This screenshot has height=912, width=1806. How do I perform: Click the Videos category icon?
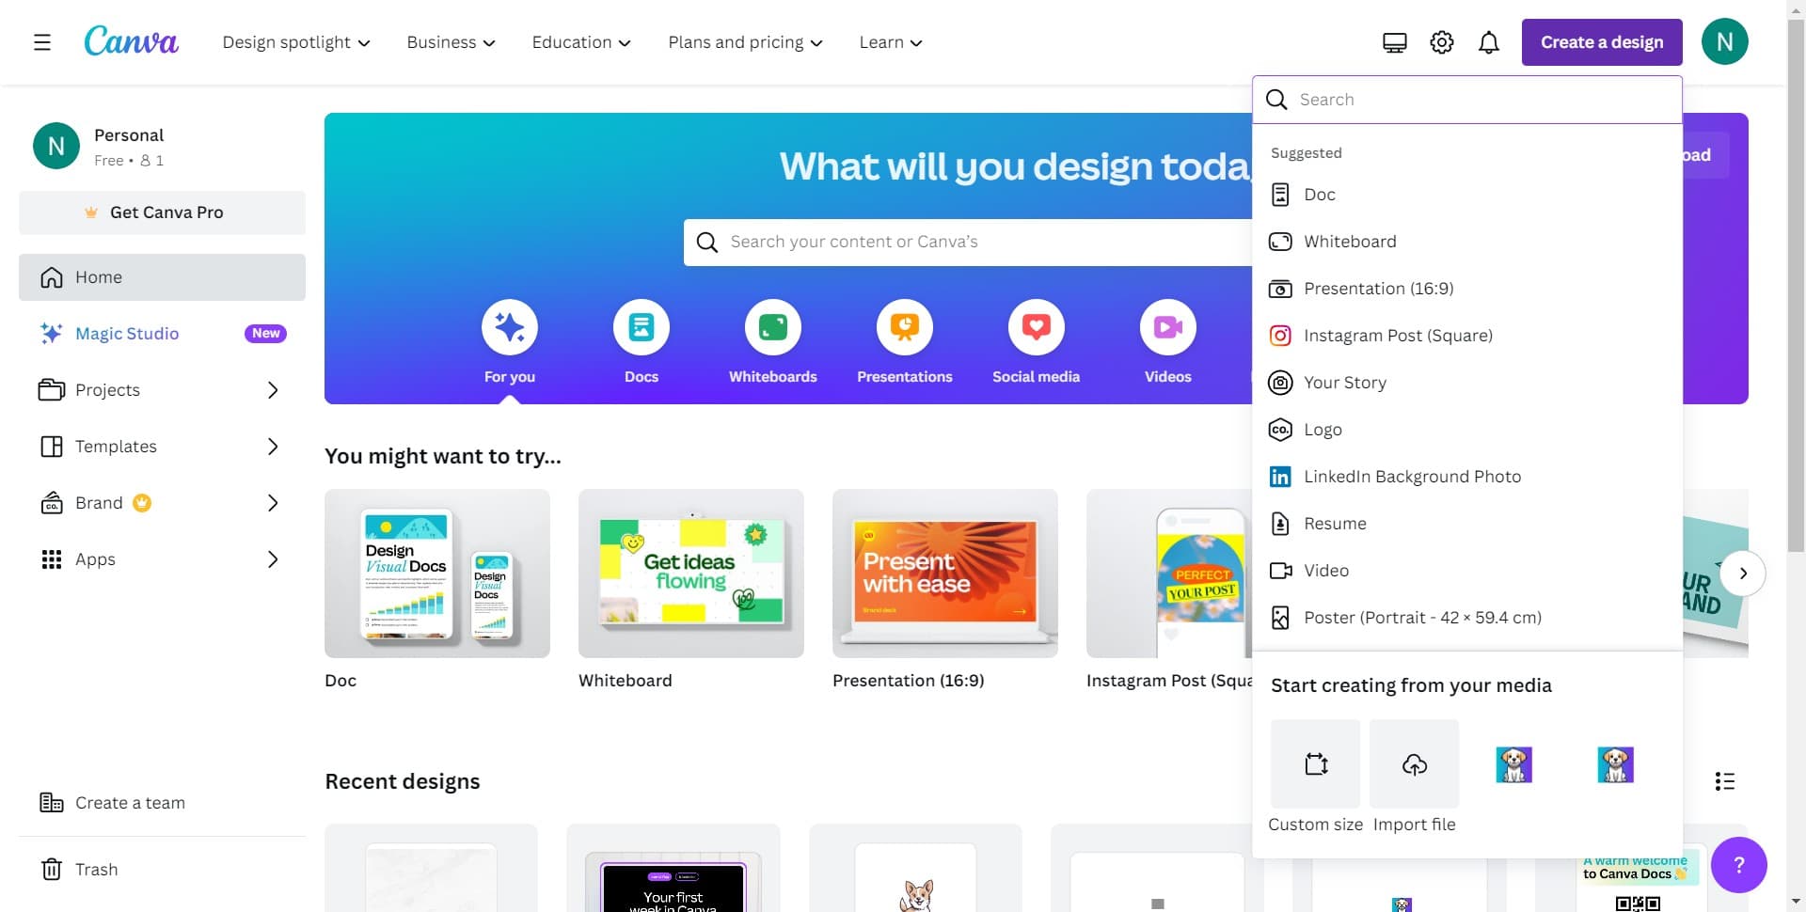[1167, 327]
